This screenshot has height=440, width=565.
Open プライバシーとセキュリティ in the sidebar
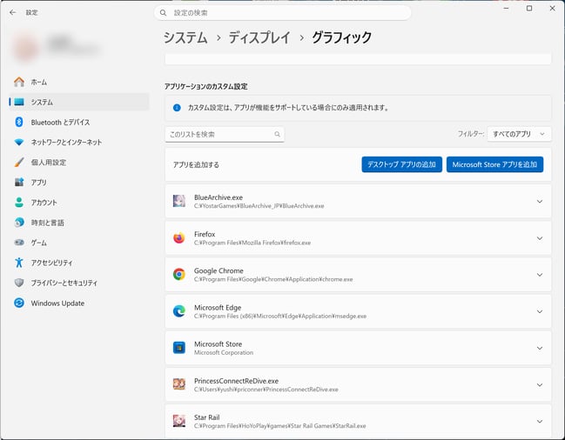point(79,283)
